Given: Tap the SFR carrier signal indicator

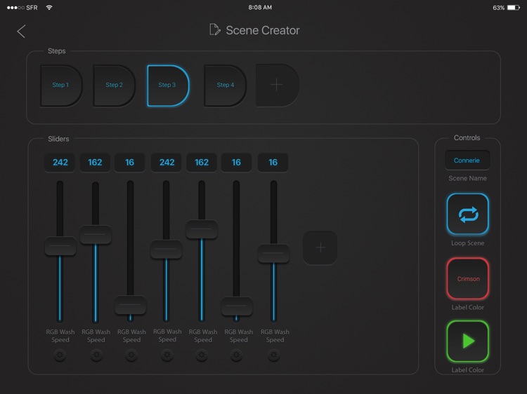Looking at the screenshot, I should [x=22, y=8].
